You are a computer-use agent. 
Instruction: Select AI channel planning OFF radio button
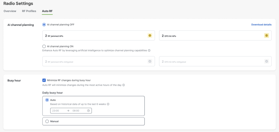tap(44, 25)
